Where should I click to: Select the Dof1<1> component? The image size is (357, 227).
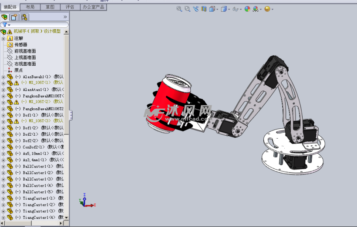click(x=39, y=115)
